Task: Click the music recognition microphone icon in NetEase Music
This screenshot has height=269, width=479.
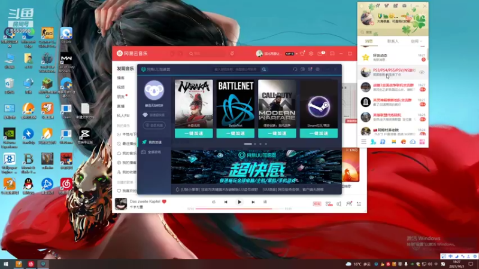Action: click(x=232, y=53)
